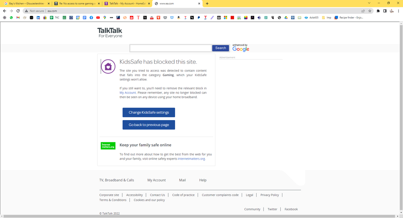Switch to TalkTalk My Account HomeSafe tab
This screenshot has height=218, width=403.
[127, 4]
